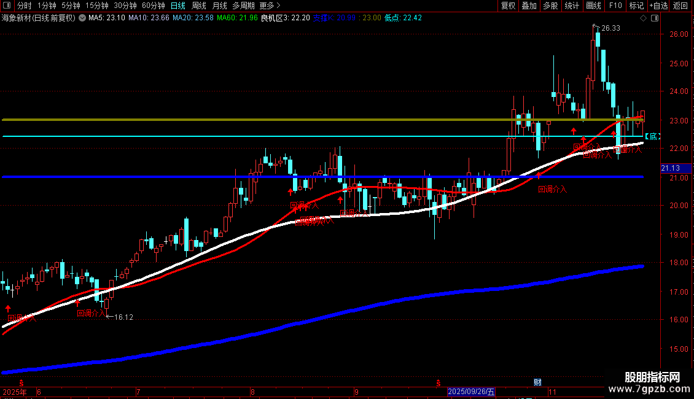Click the 【底】 marker near price axis
This screenshot has height=399, width=694.
(x=652, y=136)
